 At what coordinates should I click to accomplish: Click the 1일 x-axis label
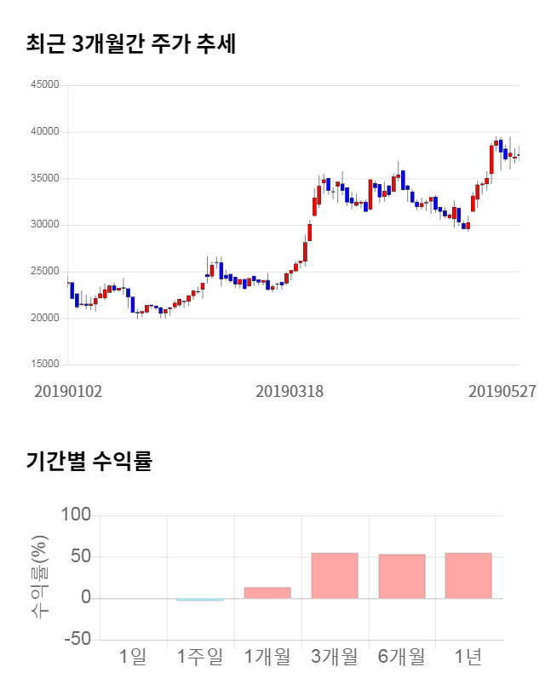tap(133, 657)
